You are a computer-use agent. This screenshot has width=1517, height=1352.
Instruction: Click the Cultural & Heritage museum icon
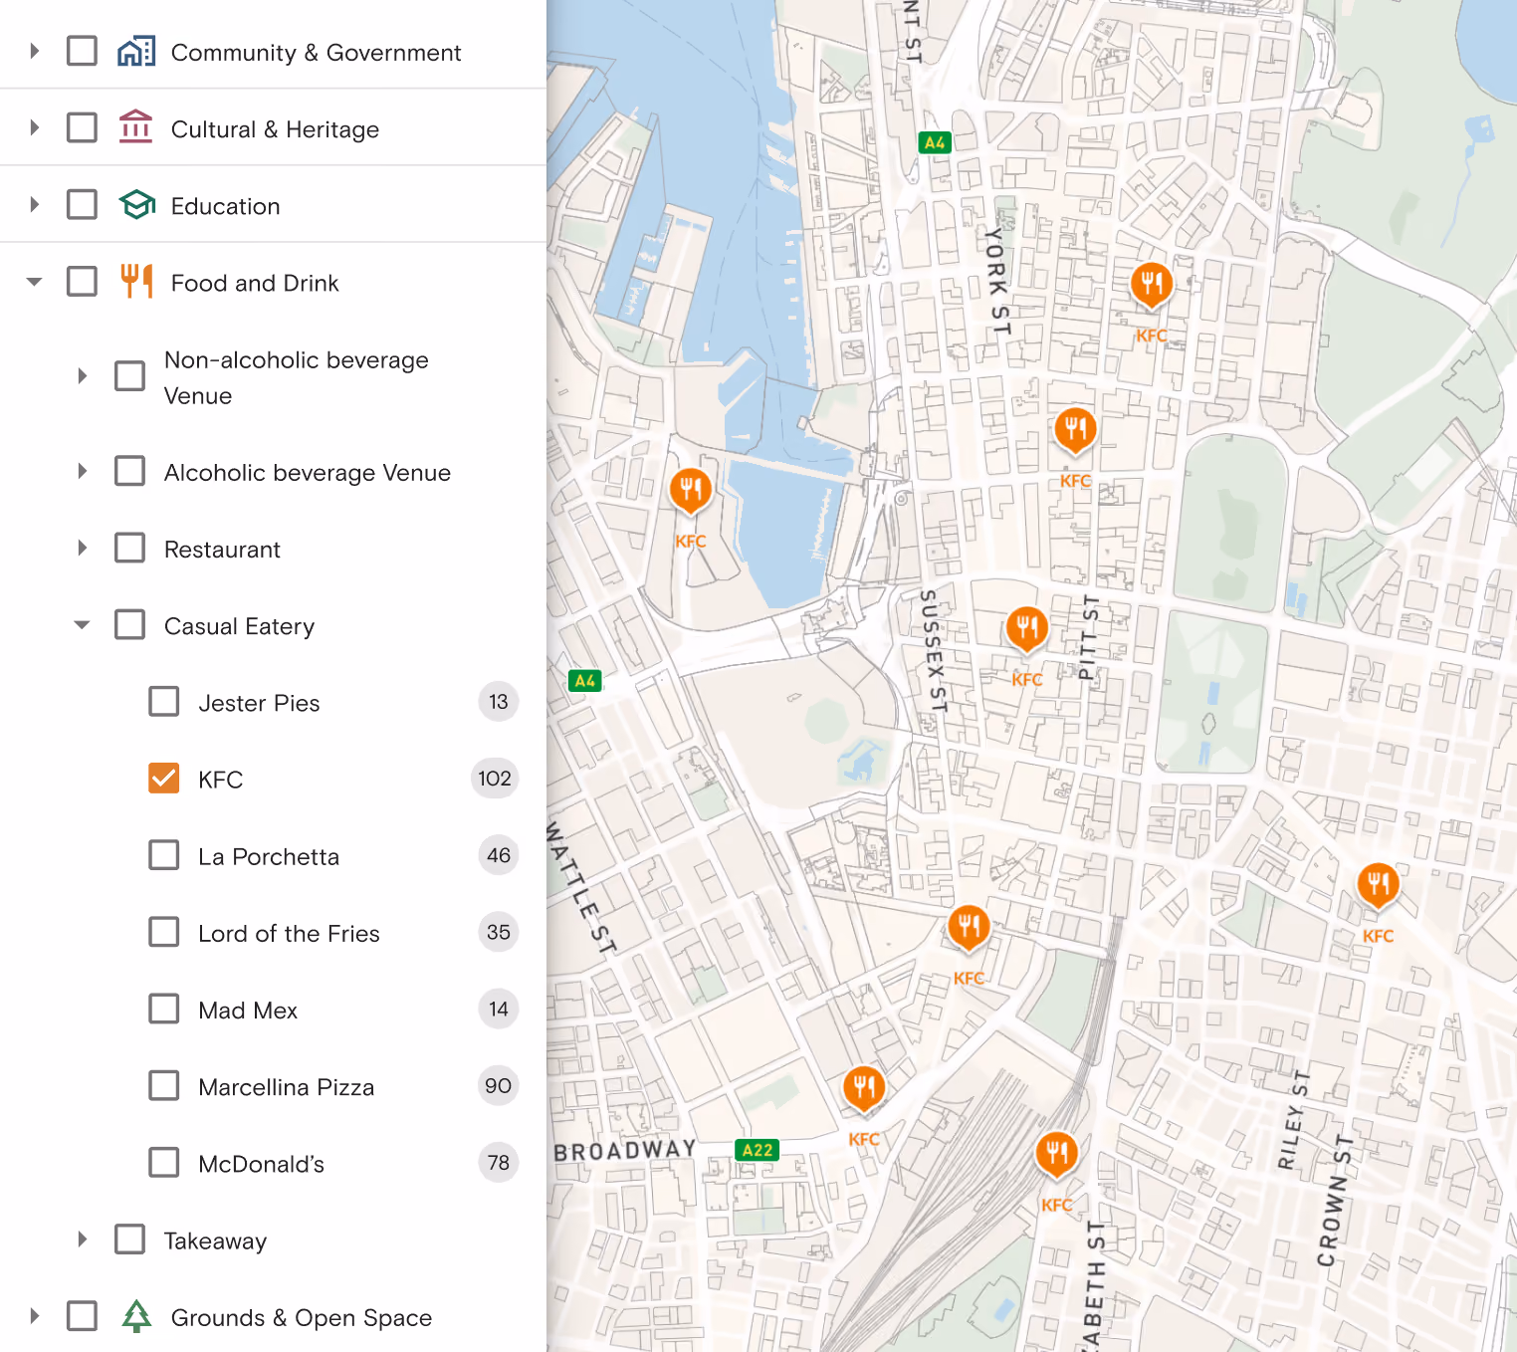tap(136, 127)
